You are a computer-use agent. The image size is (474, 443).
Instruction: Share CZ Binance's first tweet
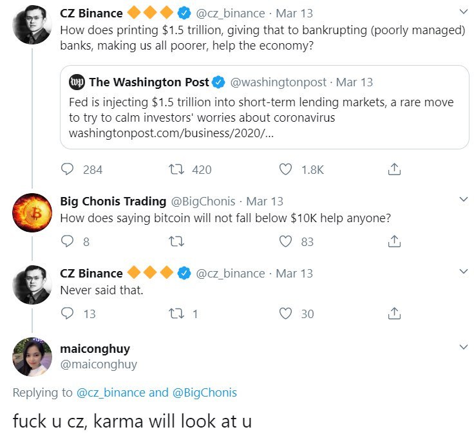394,169
